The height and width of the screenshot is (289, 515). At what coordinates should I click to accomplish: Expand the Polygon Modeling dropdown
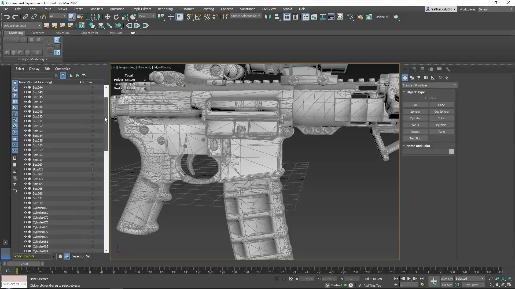[x=32, y=59]
